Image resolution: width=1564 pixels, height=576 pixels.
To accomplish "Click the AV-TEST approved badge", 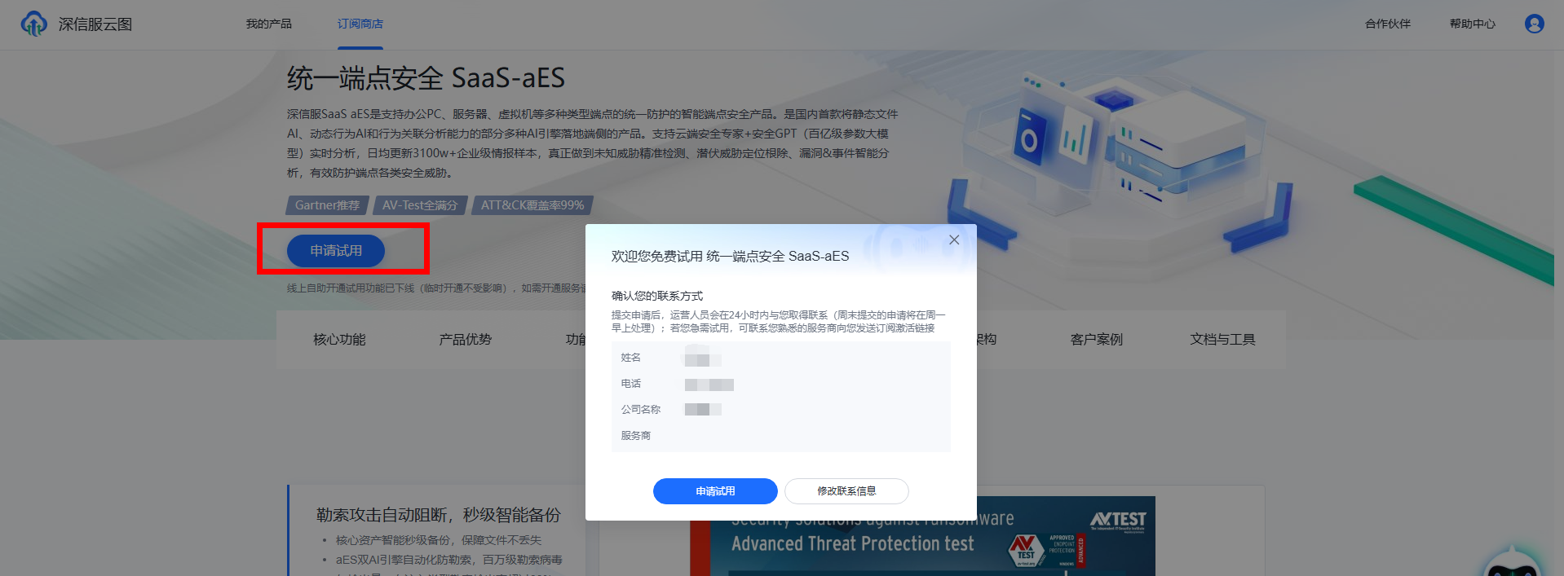I will (1047, 550).
